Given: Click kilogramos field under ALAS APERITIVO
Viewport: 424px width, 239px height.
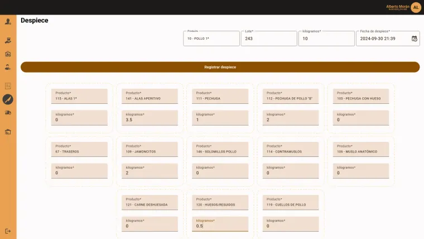Looking at the screenshot, I should pyautogui.click(x=150, y=118).
